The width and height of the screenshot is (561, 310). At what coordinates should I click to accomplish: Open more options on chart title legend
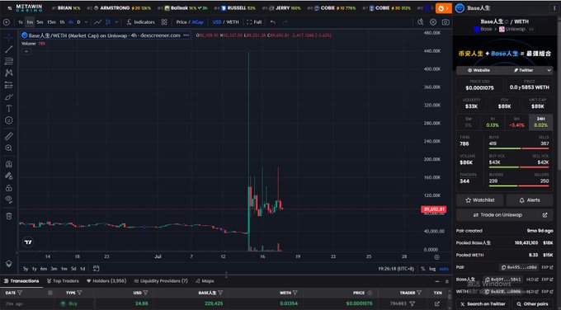(x=186, y=35)
